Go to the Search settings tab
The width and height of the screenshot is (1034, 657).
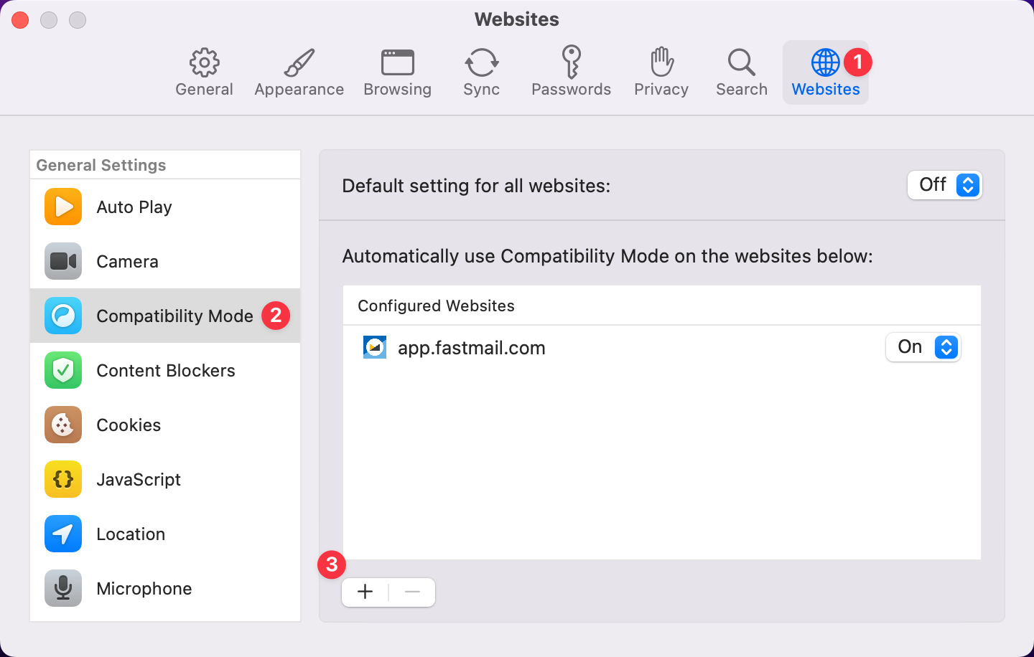click(741, 72)
